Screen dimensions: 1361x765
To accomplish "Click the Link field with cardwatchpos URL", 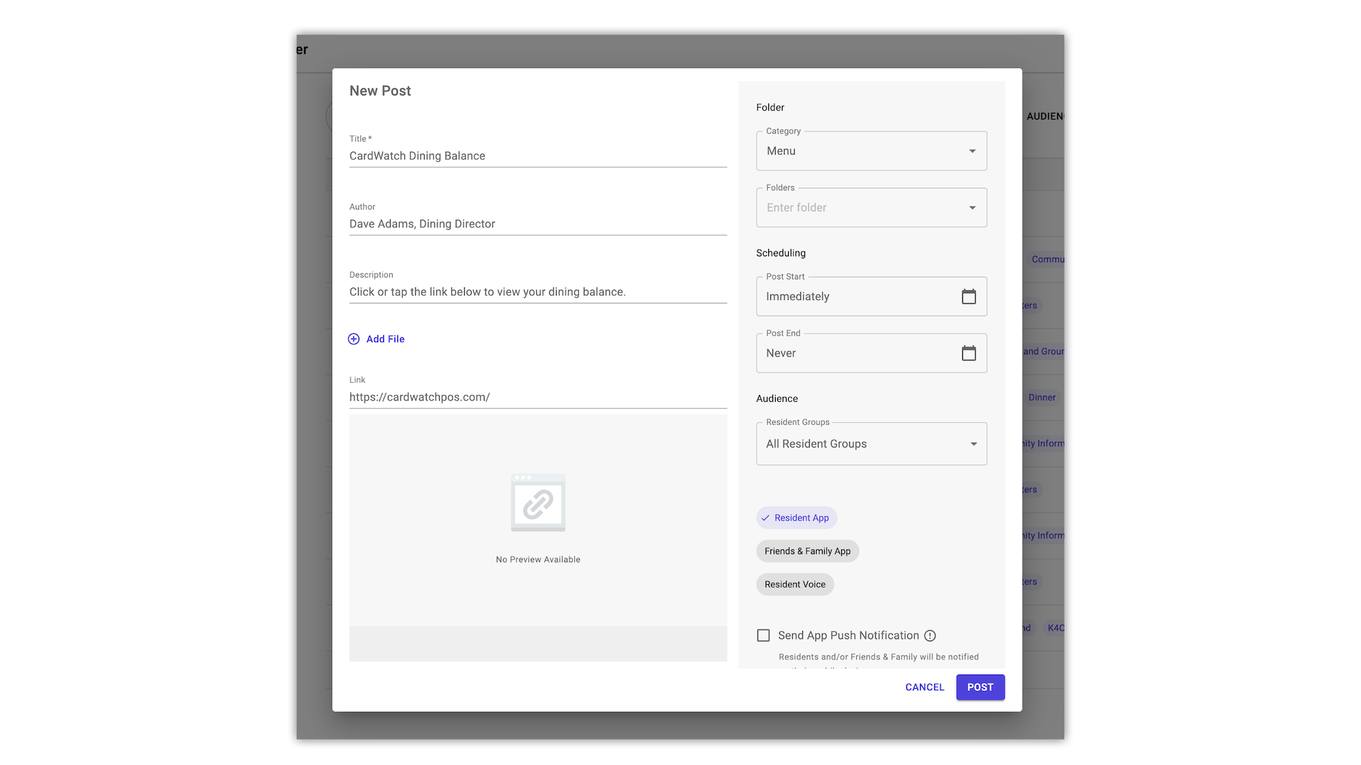I will pos(538,397).
